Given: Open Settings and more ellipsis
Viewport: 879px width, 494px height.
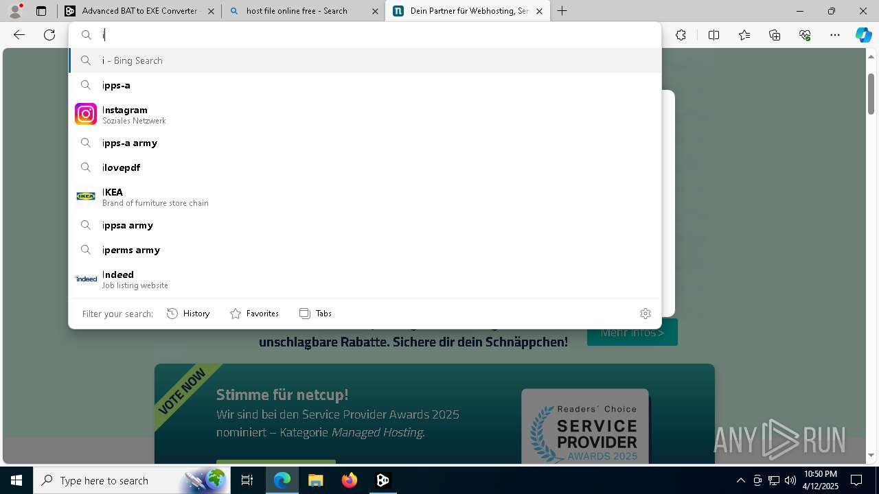Looking at the screenshot, I should click(835, 35).
